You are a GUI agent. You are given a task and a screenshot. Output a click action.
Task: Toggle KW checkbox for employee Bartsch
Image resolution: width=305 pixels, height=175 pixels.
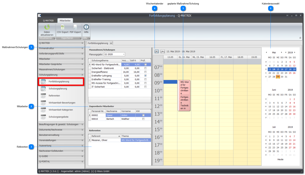[x=143, y=119]
